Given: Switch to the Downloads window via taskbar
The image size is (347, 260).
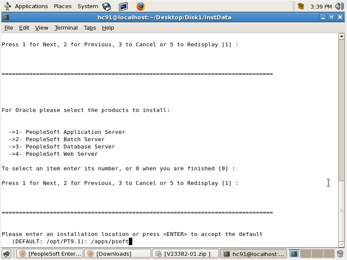Looking at the screenshot, I should tap(117, 254).
